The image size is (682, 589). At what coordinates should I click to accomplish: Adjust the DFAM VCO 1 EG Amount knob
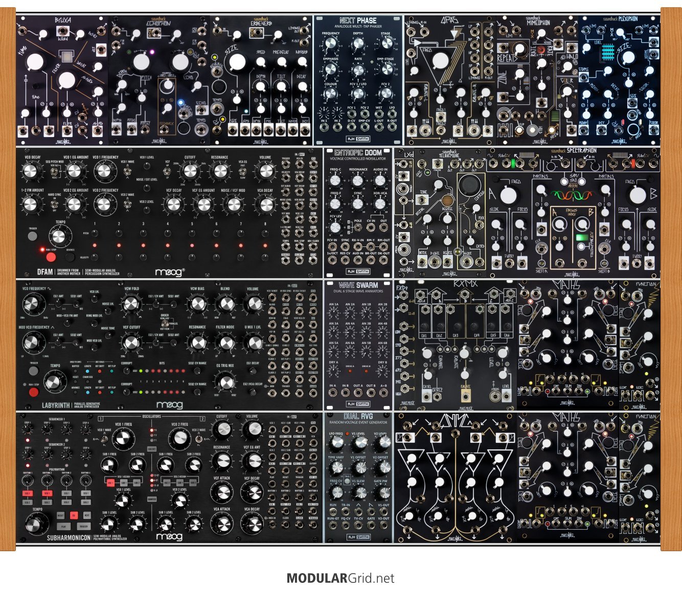[74, 171]
